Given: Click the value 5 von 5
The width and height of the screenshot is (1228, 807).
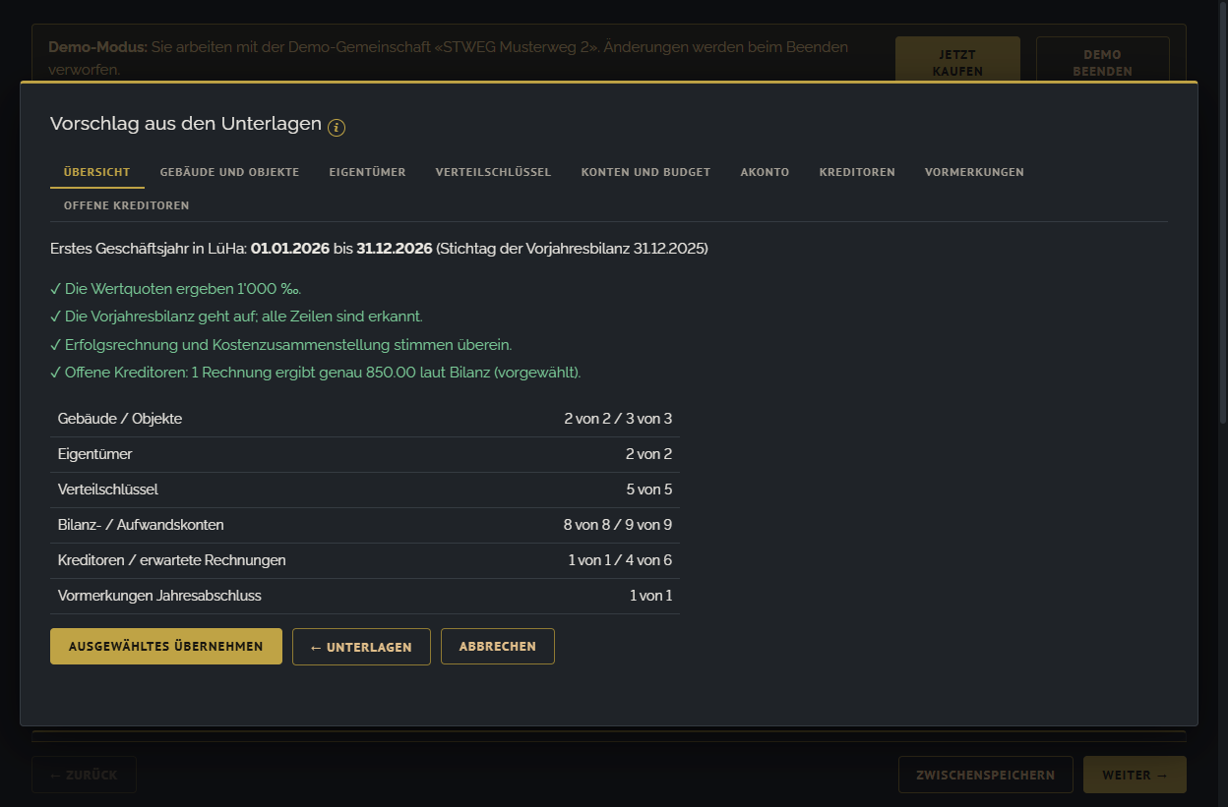Looking at the screenshot, I should [649, 490].
